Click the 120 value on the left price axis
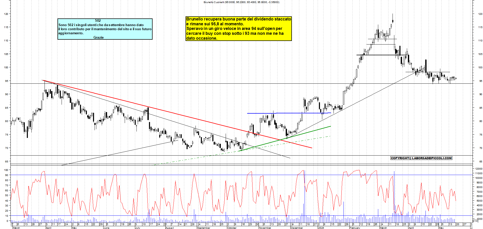The width and height of the screenshot is (483, 229). 6,14
